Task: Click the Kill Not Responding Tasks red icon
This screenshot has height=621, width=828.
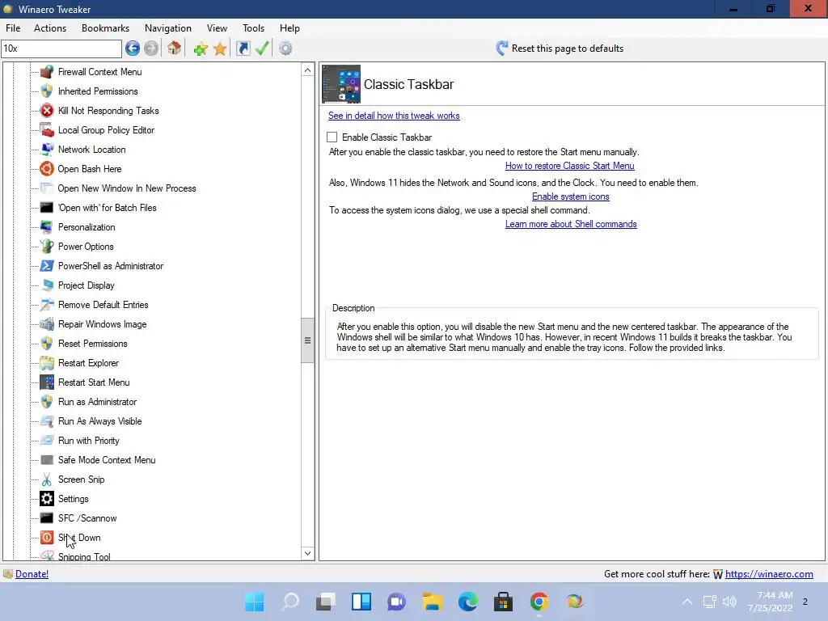Action: tap(47, 110)
